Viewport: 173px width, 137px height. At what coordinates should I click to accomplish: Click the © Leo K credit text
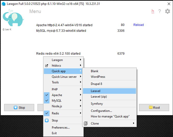pos(7,29)
